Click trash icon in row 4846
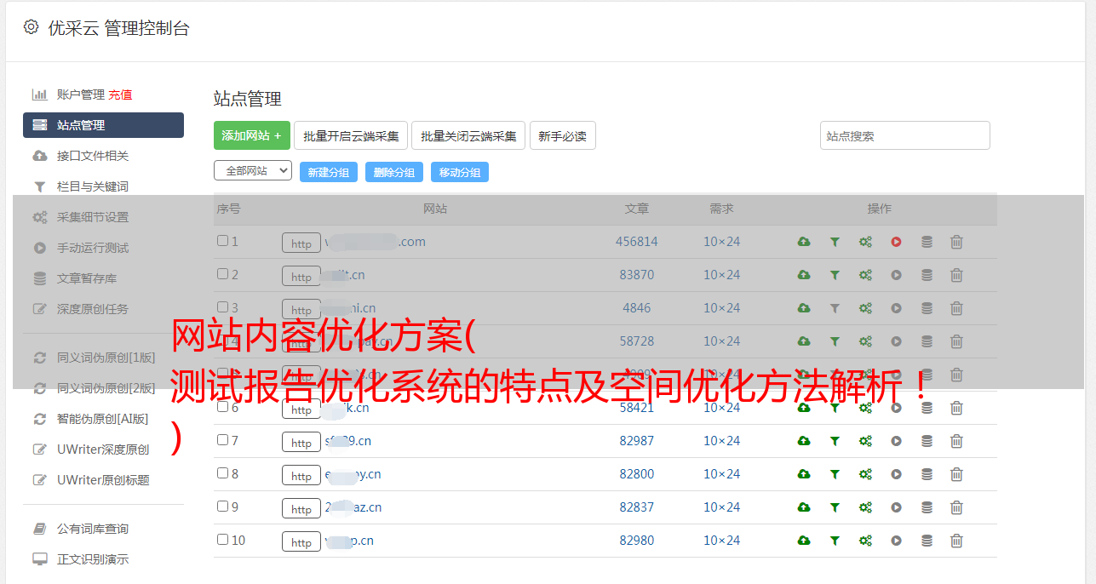Screen dimensions: 1096x584 tap(956, 308)
